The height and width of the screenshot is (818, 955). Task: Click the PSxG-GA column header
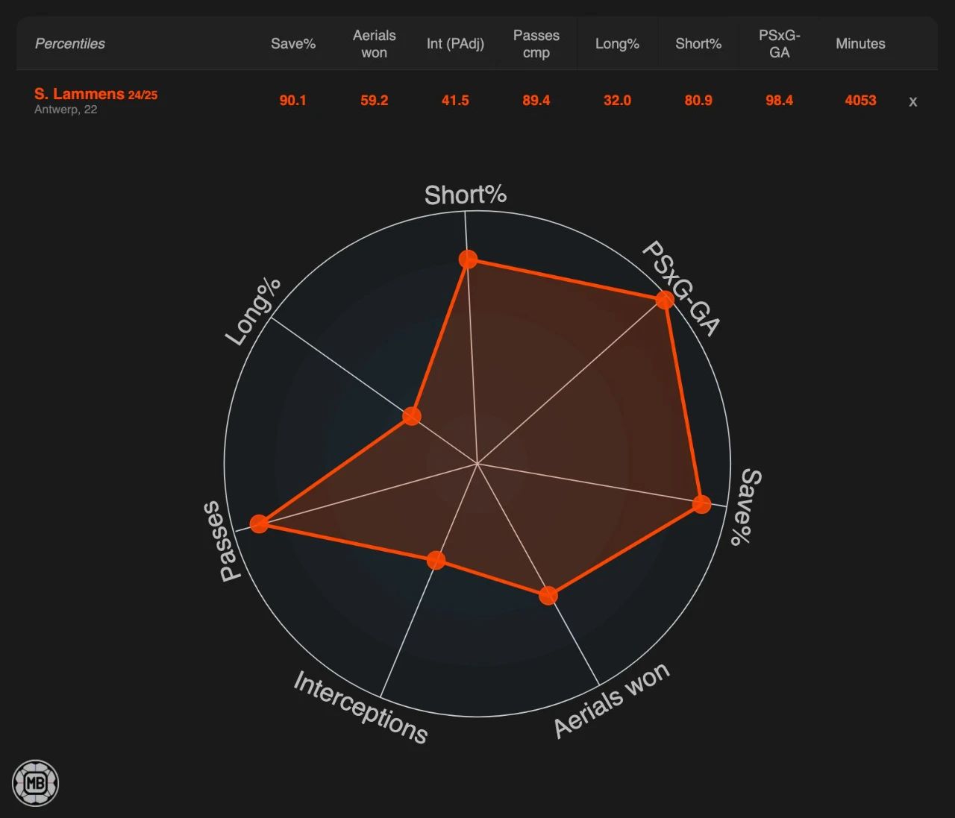pyautogui.click(x=779, y=44)
